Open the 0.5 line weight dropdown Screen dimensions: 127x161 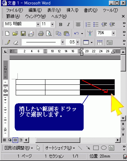77,42
